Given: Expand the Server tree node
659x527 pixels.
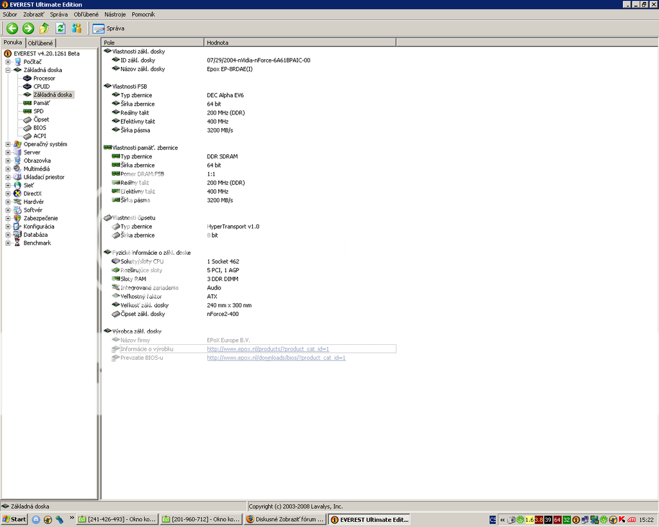Looking at the screenshot, I should [x=8, y=153].
